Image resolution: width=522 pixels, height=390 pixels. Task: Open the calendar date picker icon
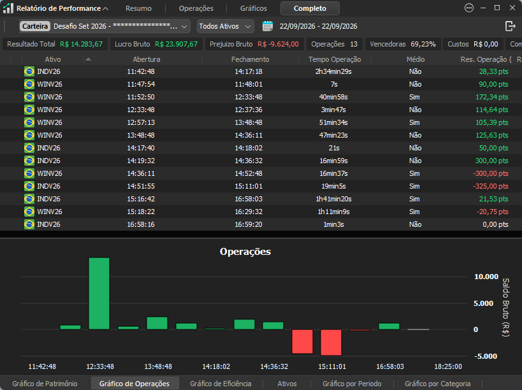pyautogui.click(x=267, y=26)
